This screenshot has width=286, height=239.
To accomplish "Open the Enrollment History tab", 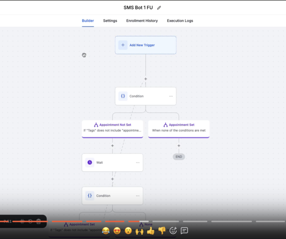I will [142, 21].
